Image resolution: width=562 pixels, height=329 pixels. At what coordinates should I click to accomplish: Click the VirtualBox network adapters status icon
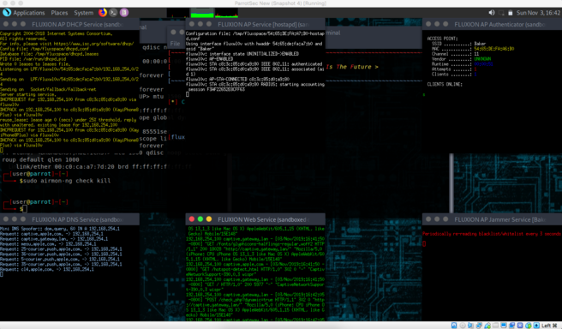coord(479,326)
